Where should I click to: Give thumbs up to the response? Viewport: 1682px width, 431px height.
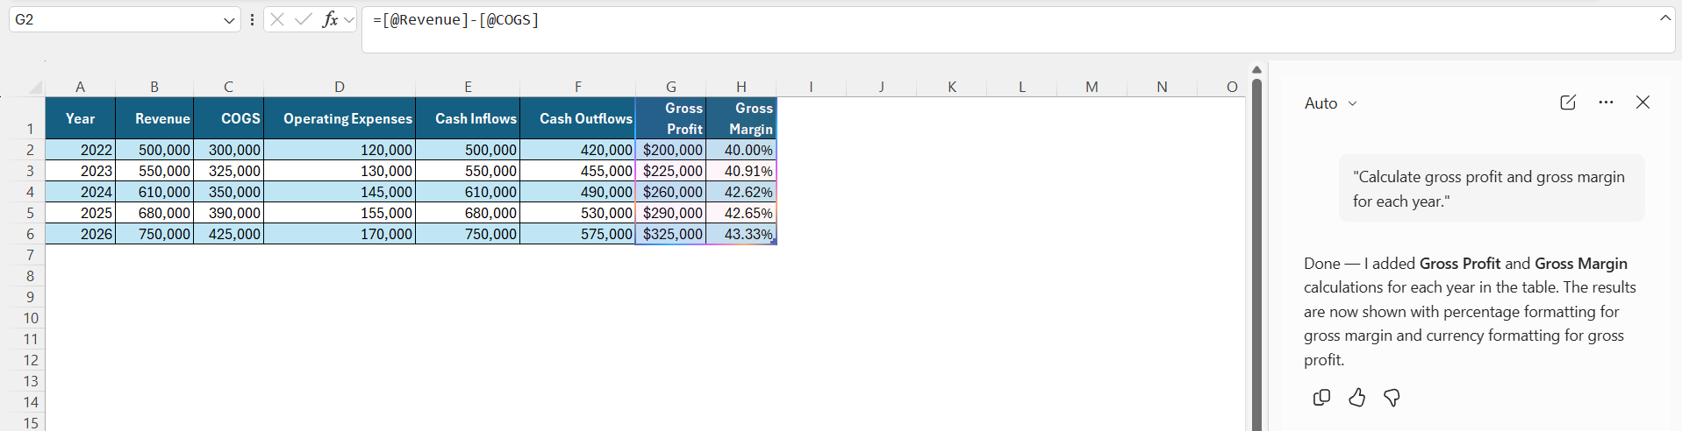click(1356, 398)
